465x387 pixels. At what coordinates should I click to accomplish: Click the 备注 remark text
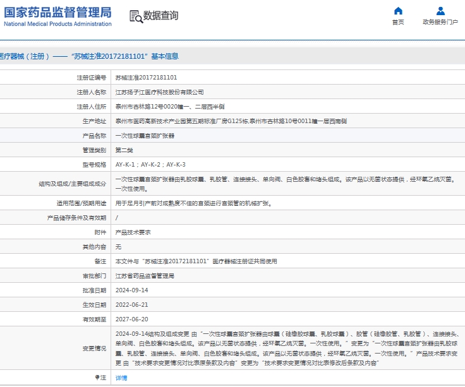pos(196,261)
